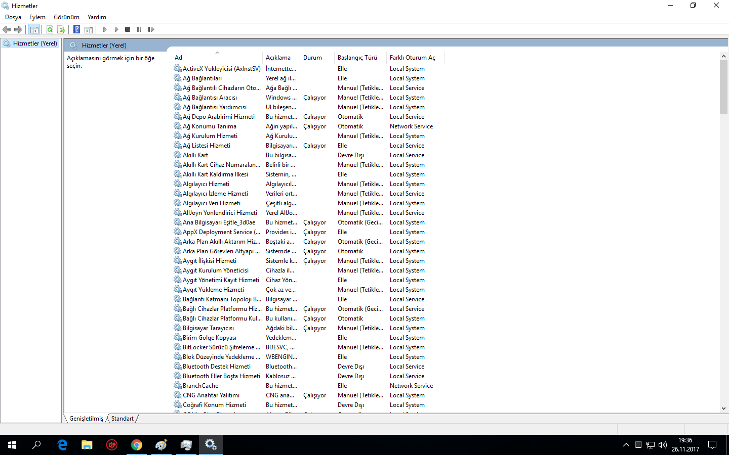This screenshot has width=729, height=455.
Task: Select Hizmetler (Yerel) in the tree
Action: click(x=35, y=43)
